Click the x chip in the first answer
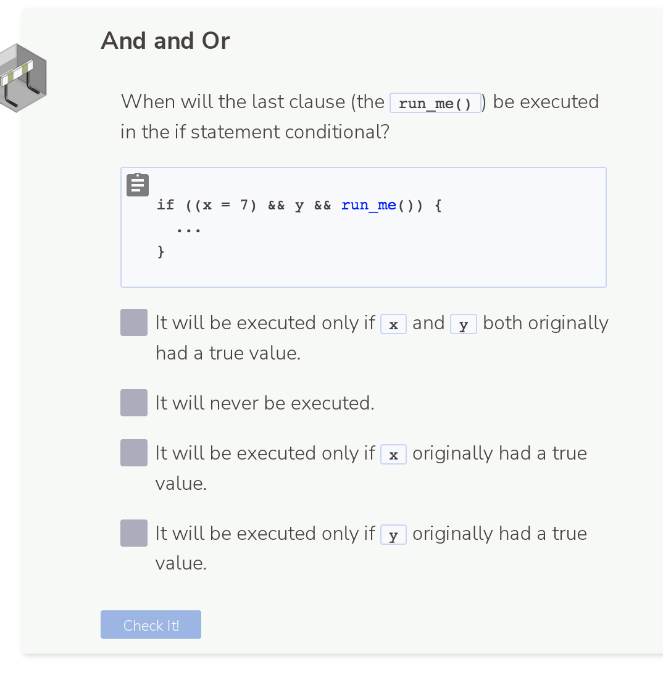 tap(393, 324)
